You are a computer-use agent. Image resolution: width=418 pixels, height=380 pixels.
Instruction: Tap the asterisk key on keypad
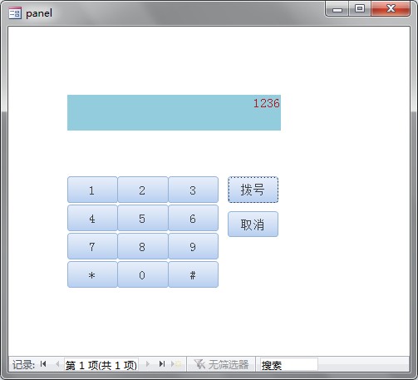pyautogui.click(x=92, y=274)
